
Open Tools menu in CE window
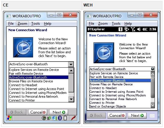36,24
